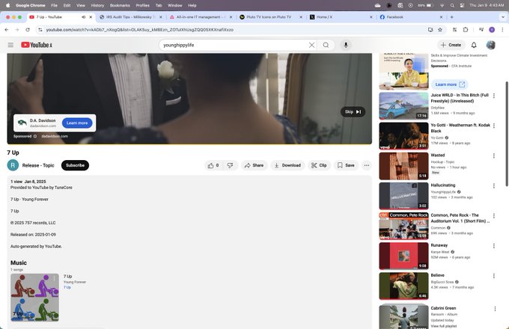Viewport: 509px width, 329px height.
Task: Open 7 Up album link in Music section
Action: tap(67, 288)
